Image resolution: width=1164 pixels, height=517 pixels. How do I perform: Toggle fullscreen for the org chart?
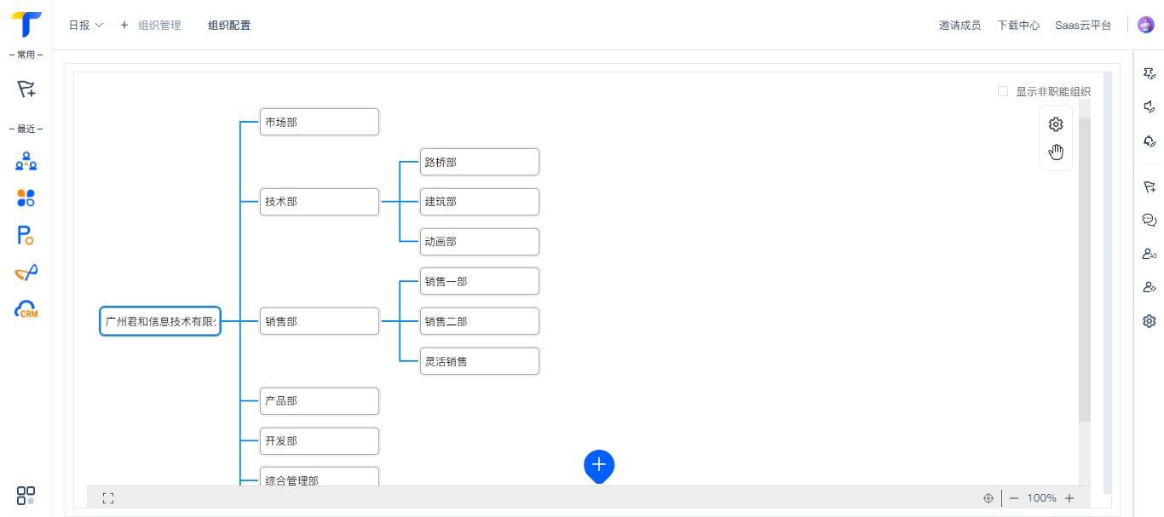108,498
